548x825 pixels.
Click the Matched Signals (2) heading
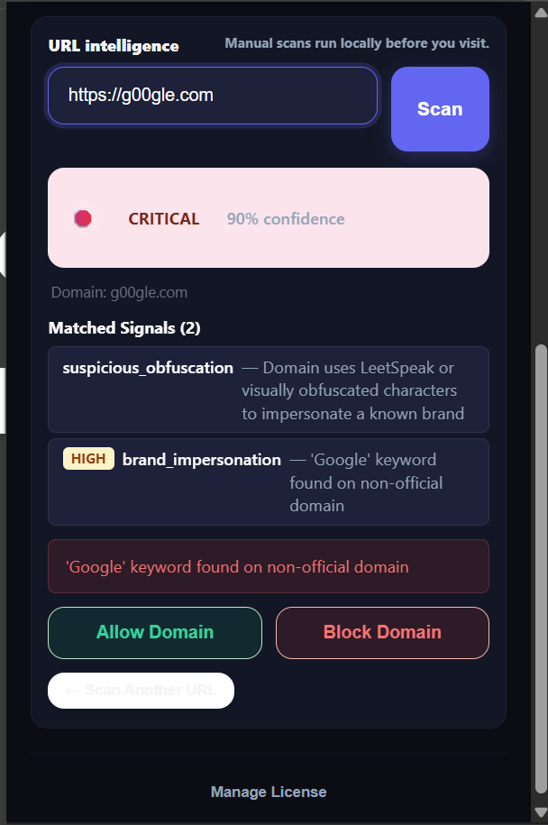coord(124,328)
